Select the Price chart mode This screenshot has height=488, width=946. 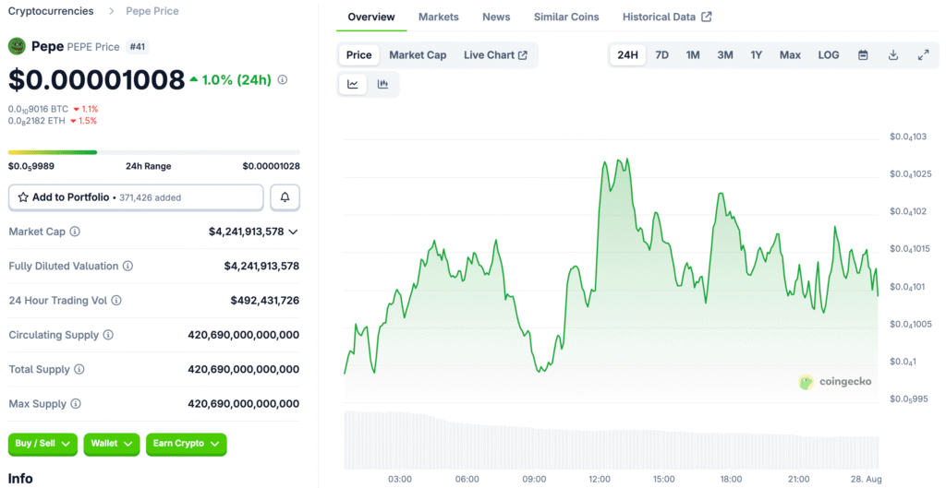(359, 54)
